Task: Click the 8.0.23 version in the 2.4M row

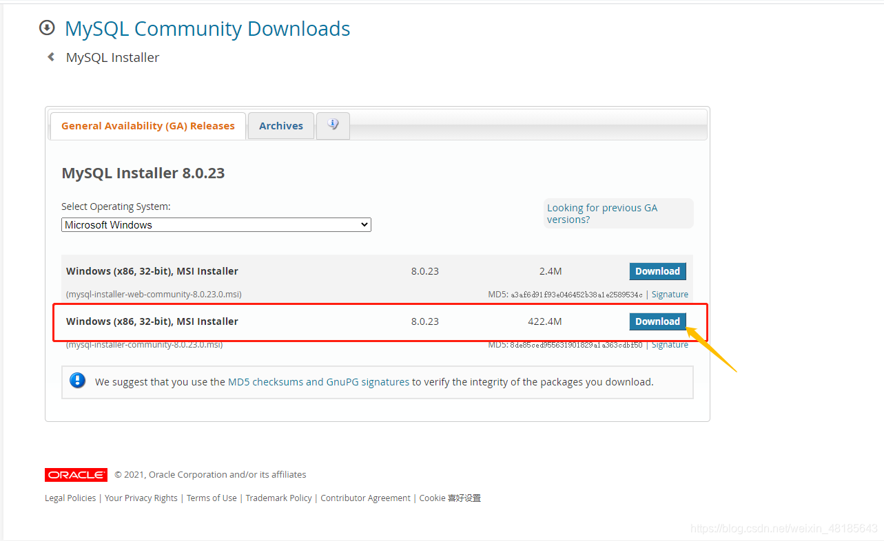Action: (x=425, y=271)
